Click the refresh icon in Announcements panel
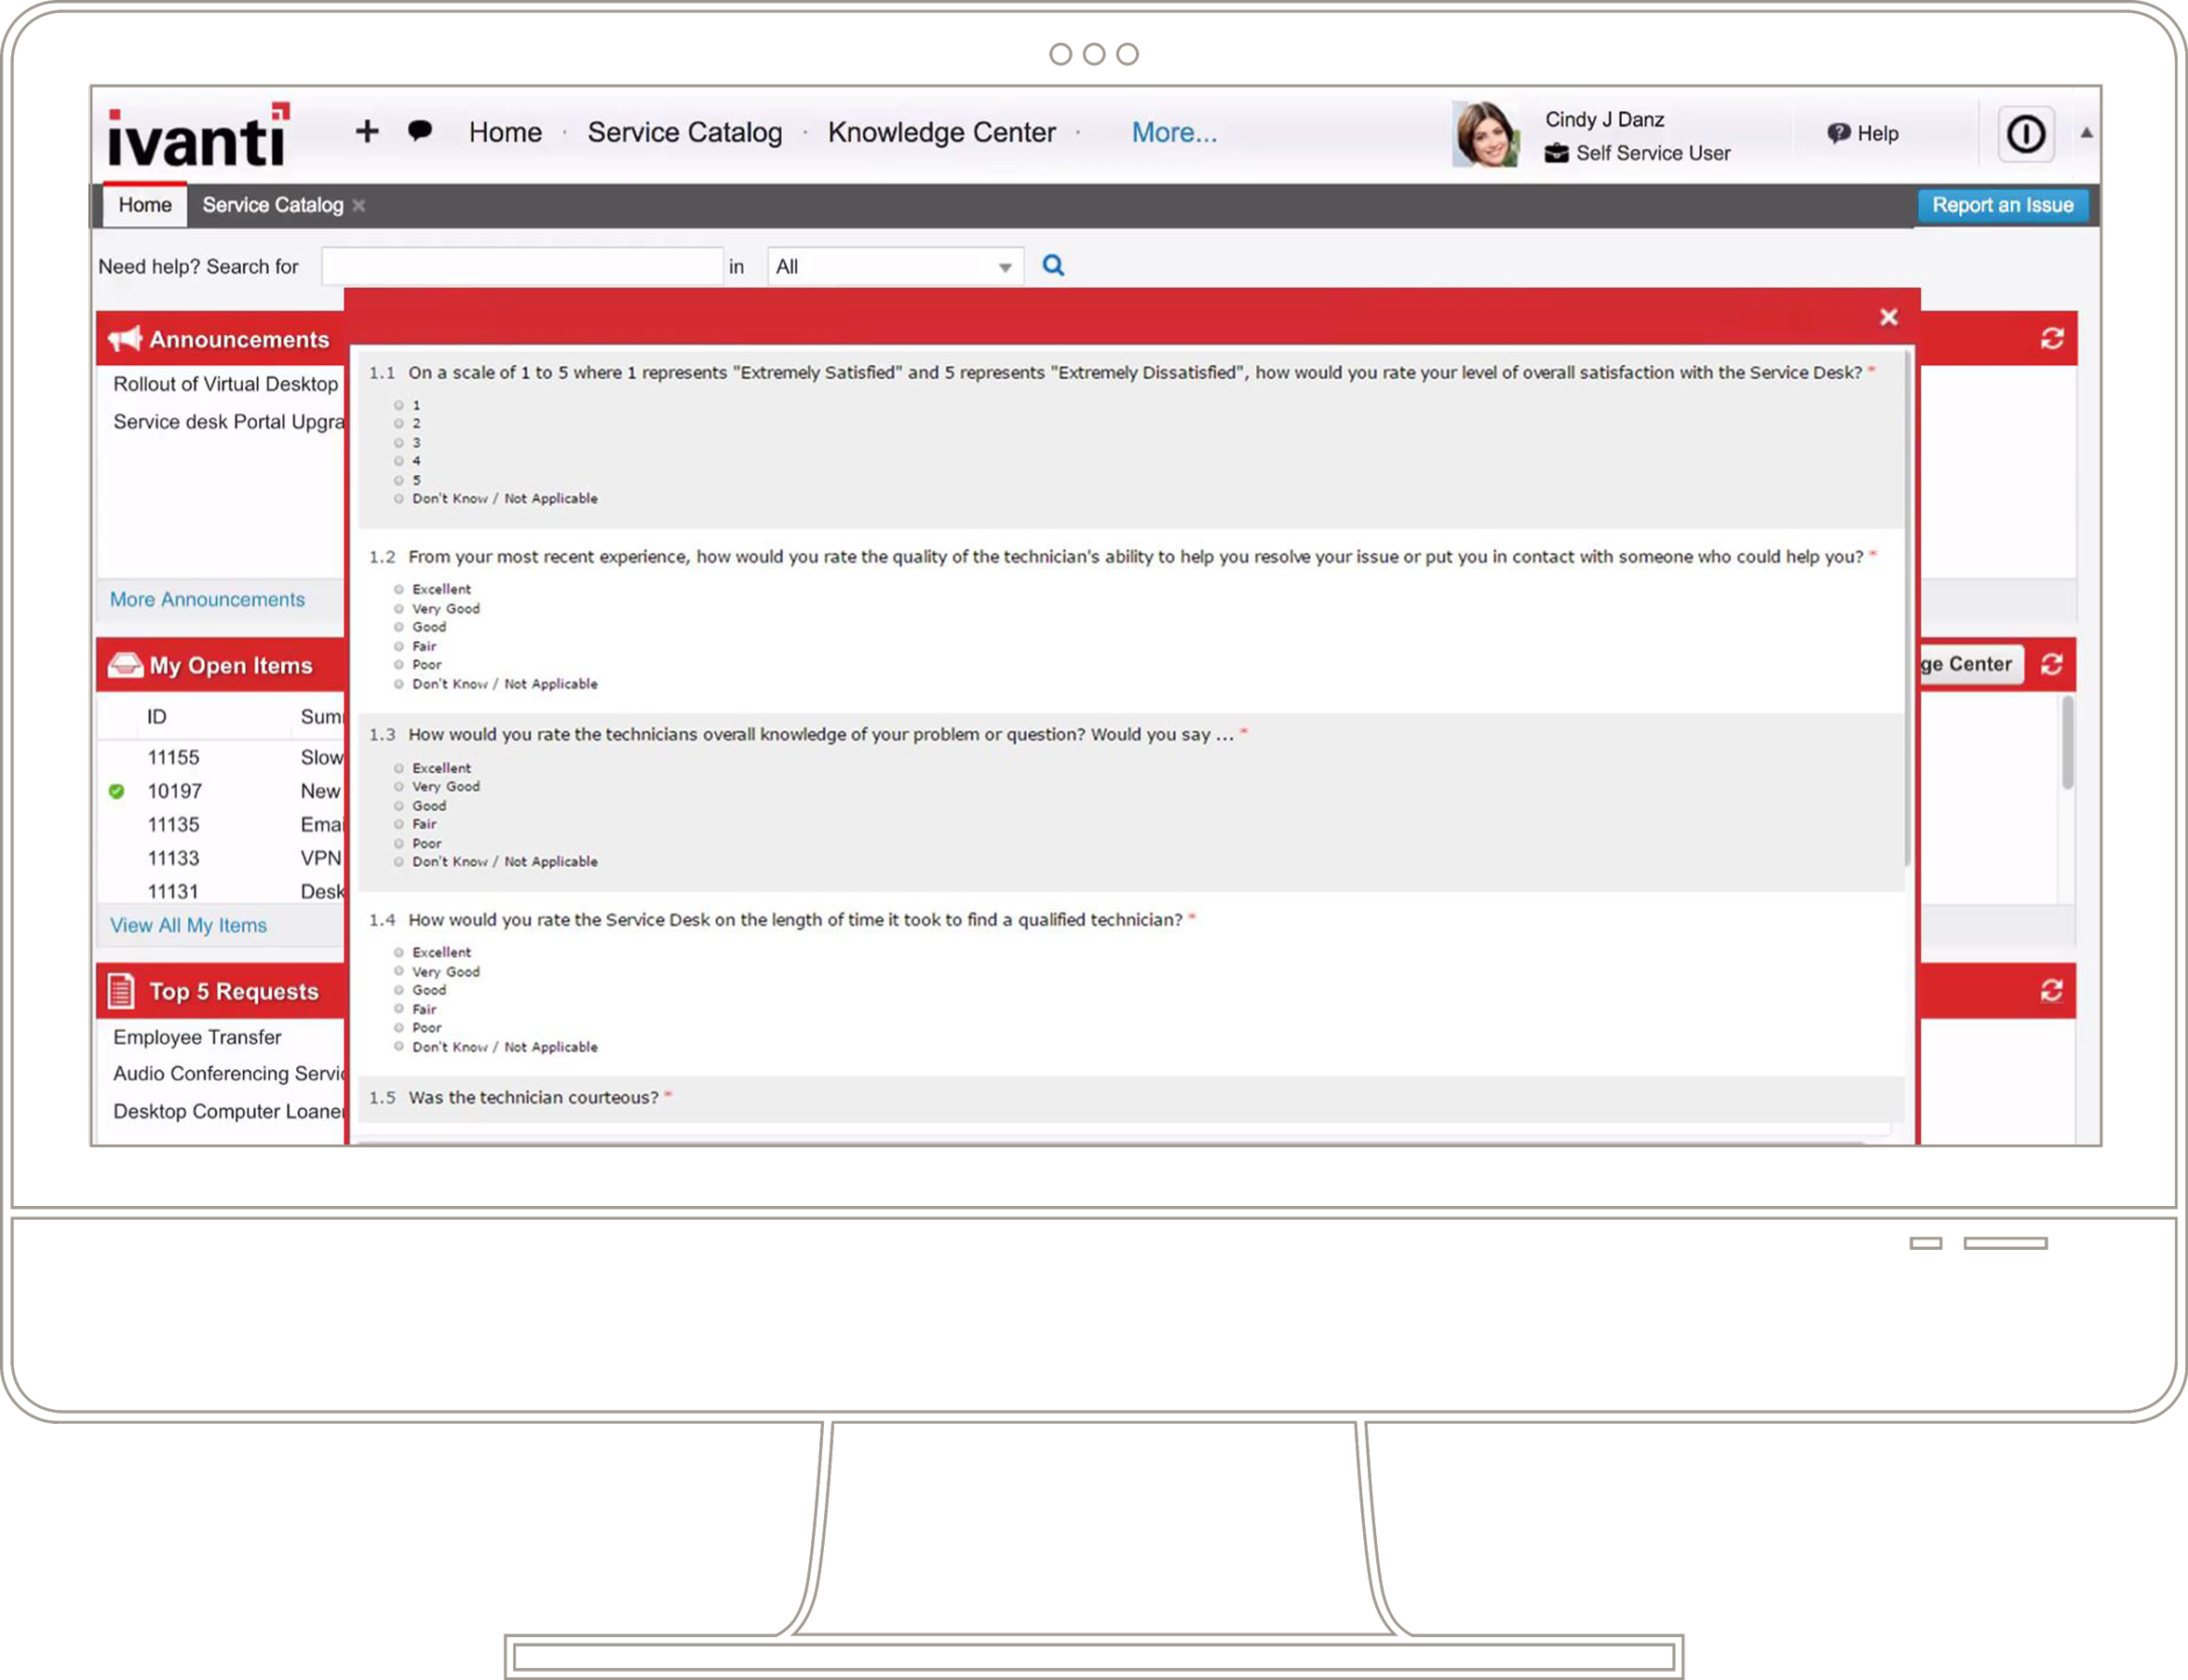The width and height of the screenshot is (2188, 1680). click(x=2052, y=337)
